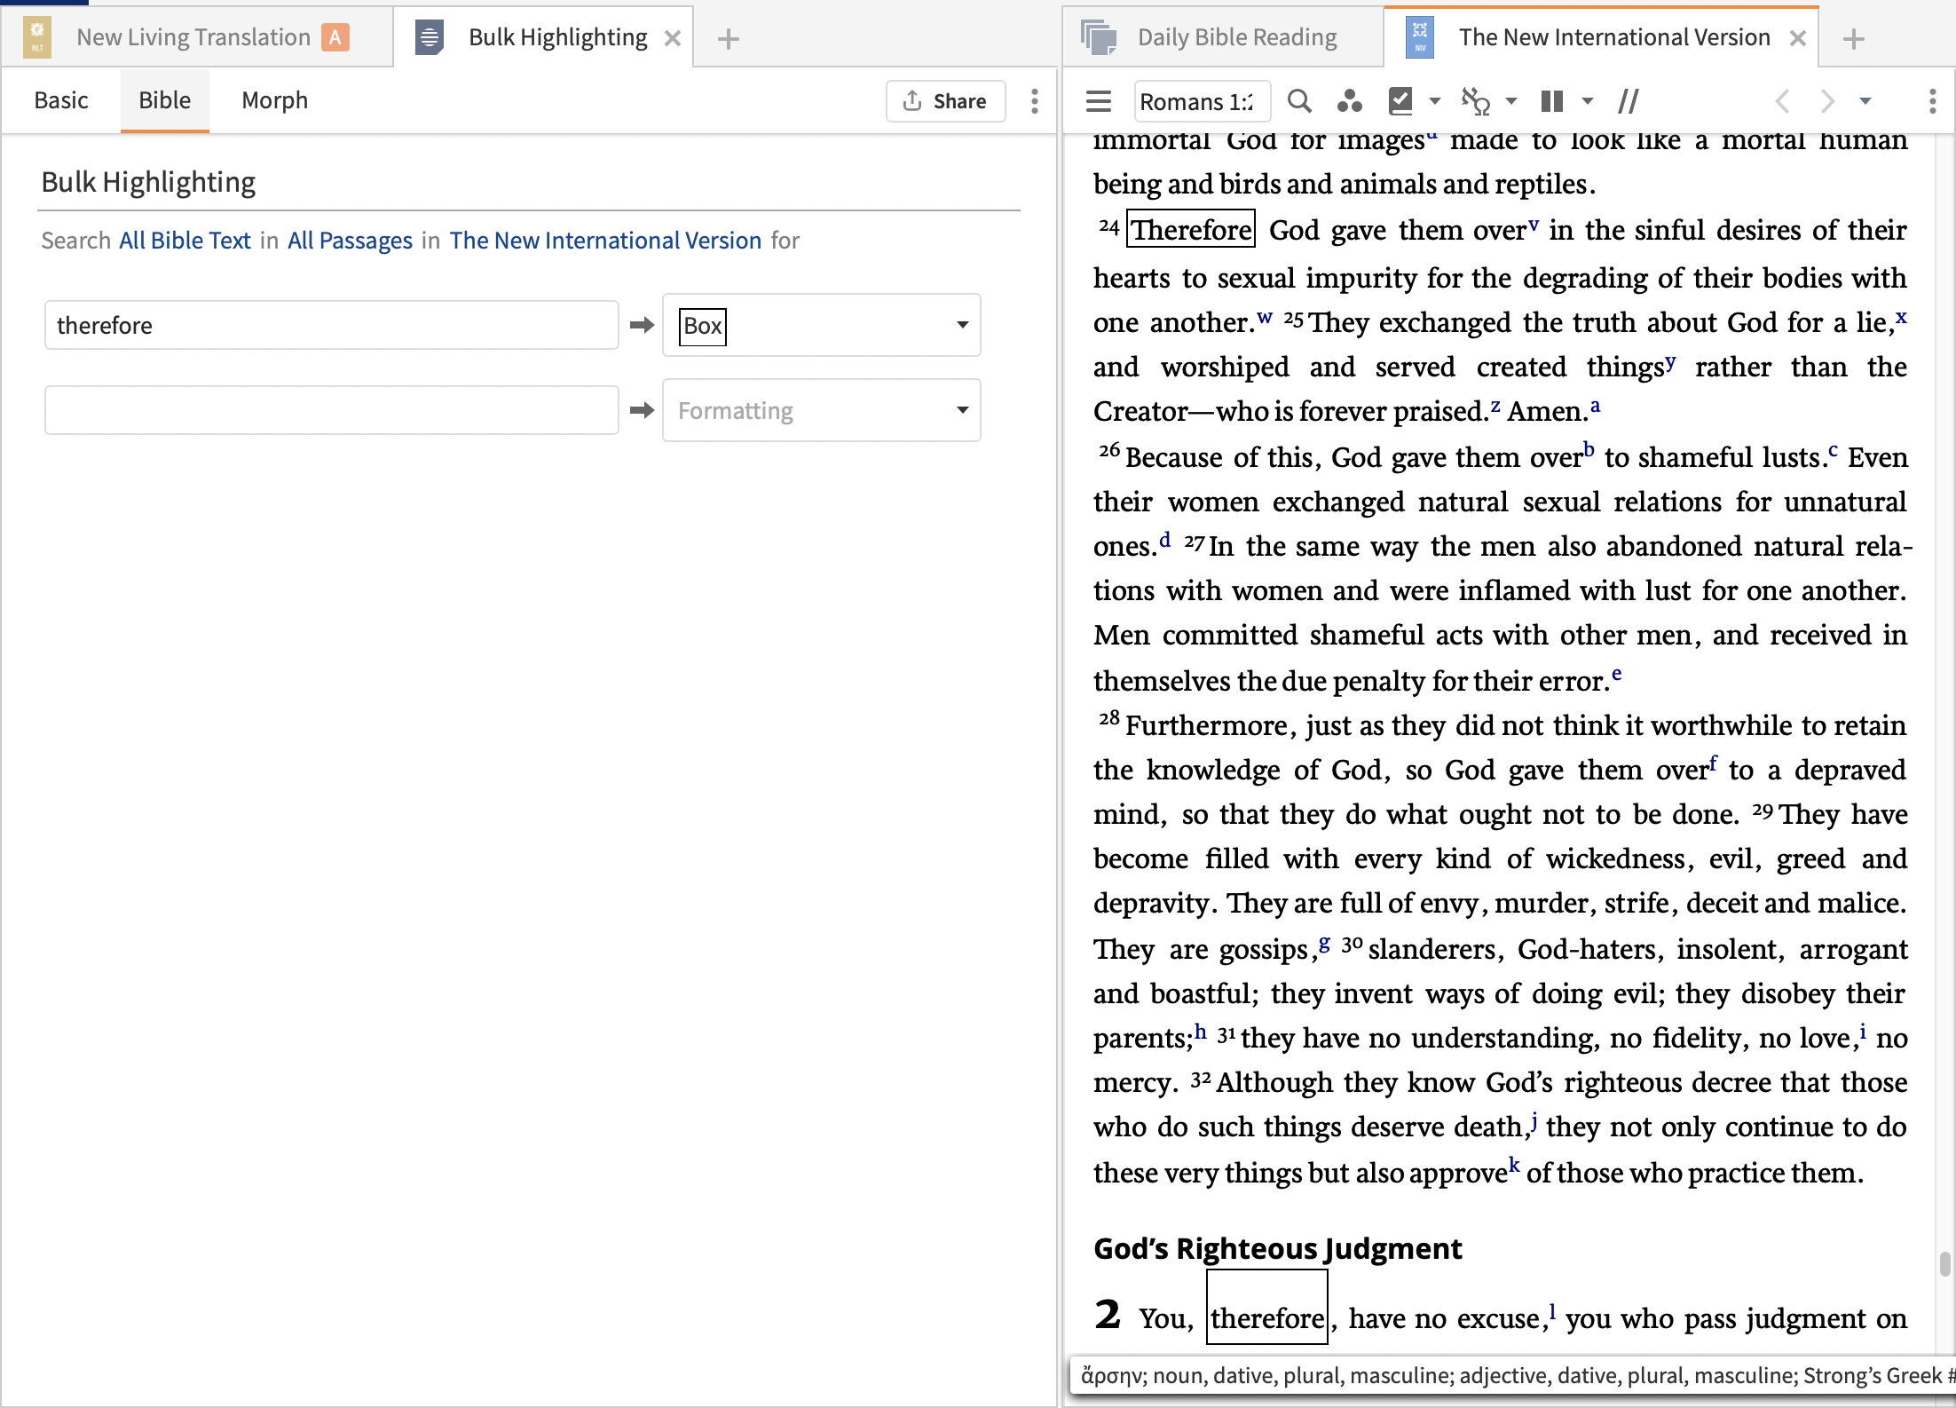
Task: Select the Bible search tab
Action: click(x=165, y=100)
